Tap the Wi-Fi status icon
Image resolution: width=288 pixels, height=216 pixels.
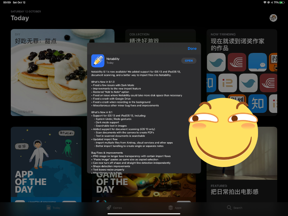[265, 2]
